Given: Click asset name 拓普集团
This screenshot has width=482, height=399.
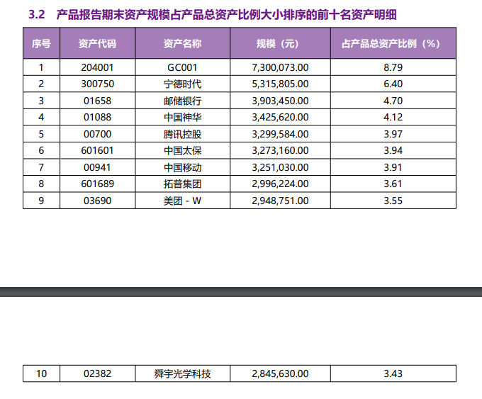Looking at the screenshot, I should click(183, 184).
